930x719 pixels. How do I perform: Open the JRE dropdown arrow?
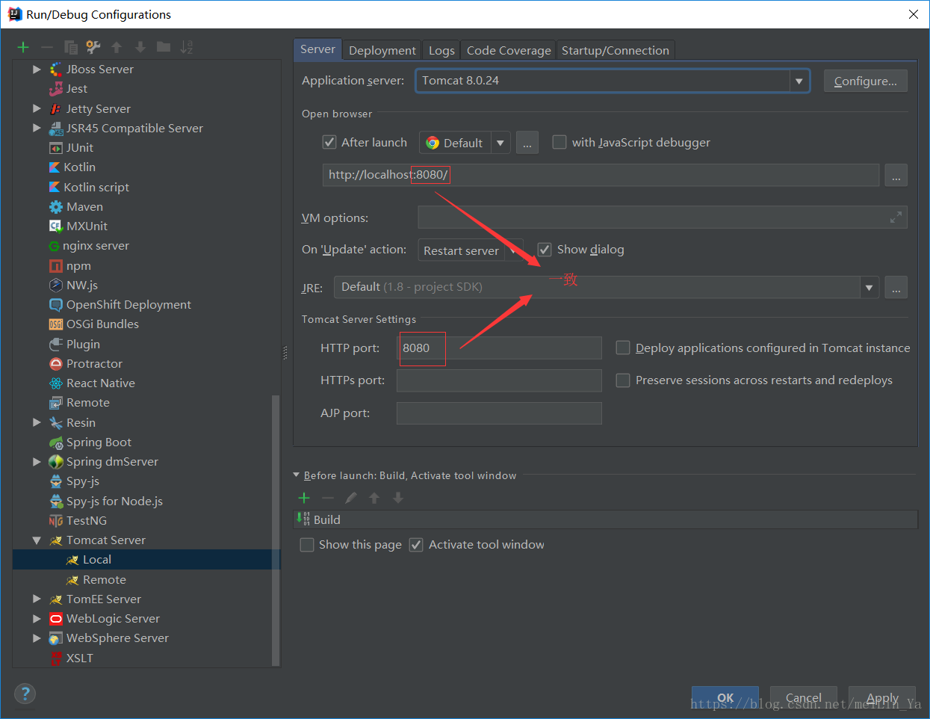click(x=869, y=287)
